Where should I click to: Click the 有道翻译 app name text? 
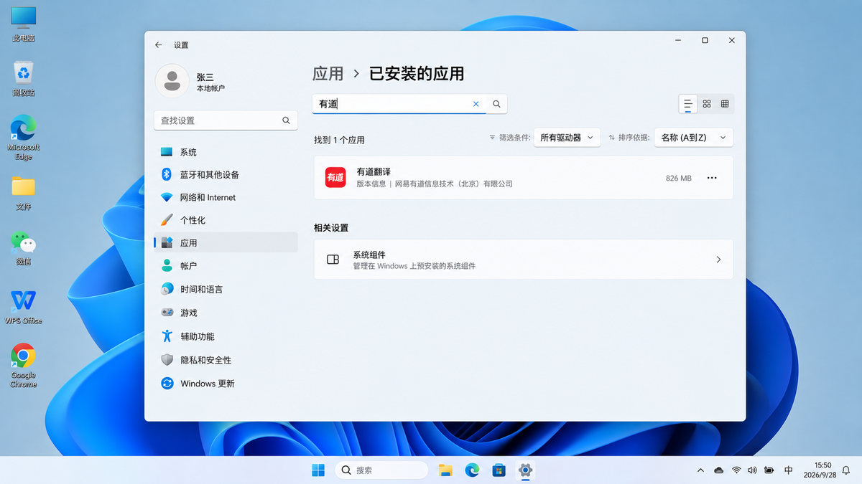tap(374, 171)
